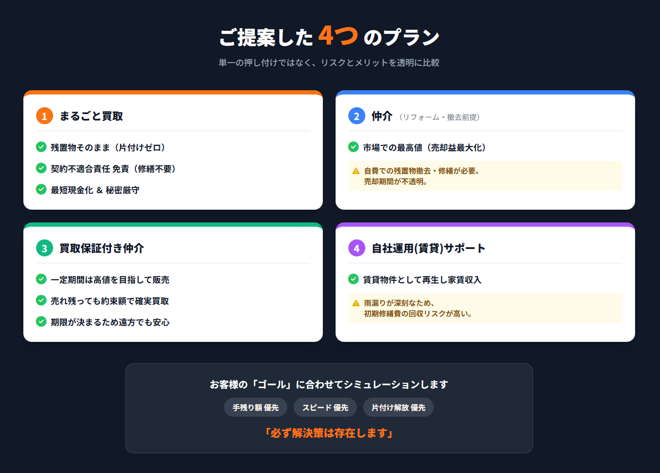
Task: Click the warning icon beside 自費での残置物撤去
Action: (x=356, y=171)
